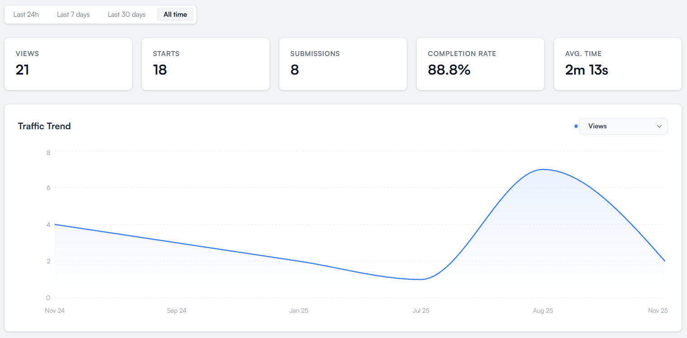Click the Traffic Trend chart heading

(x=44, y=126)
